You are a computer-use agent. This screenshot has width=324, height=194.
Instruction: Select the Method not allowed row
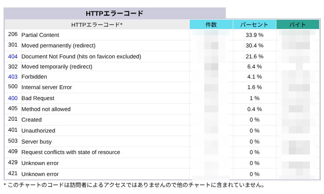162,109
